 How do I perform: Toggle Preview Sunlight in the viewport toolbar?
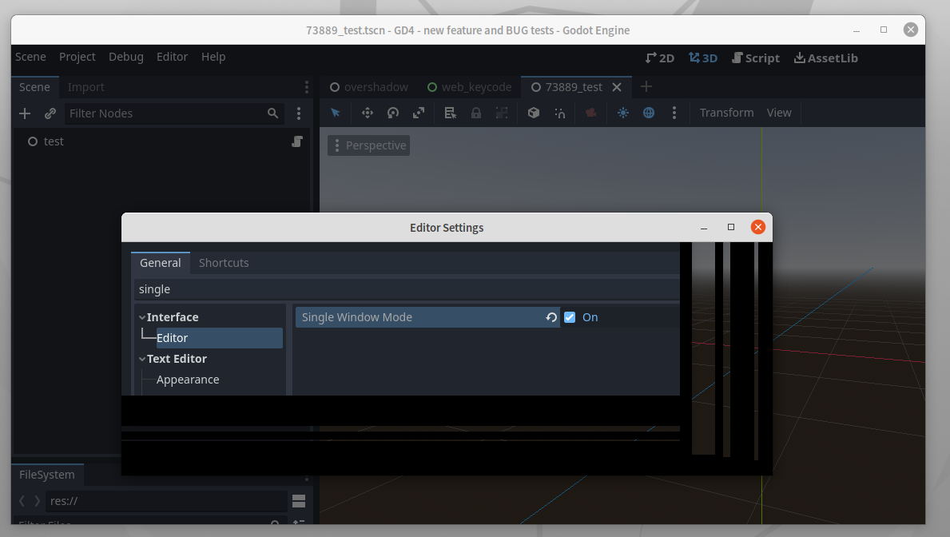click(x=622, y=113)
